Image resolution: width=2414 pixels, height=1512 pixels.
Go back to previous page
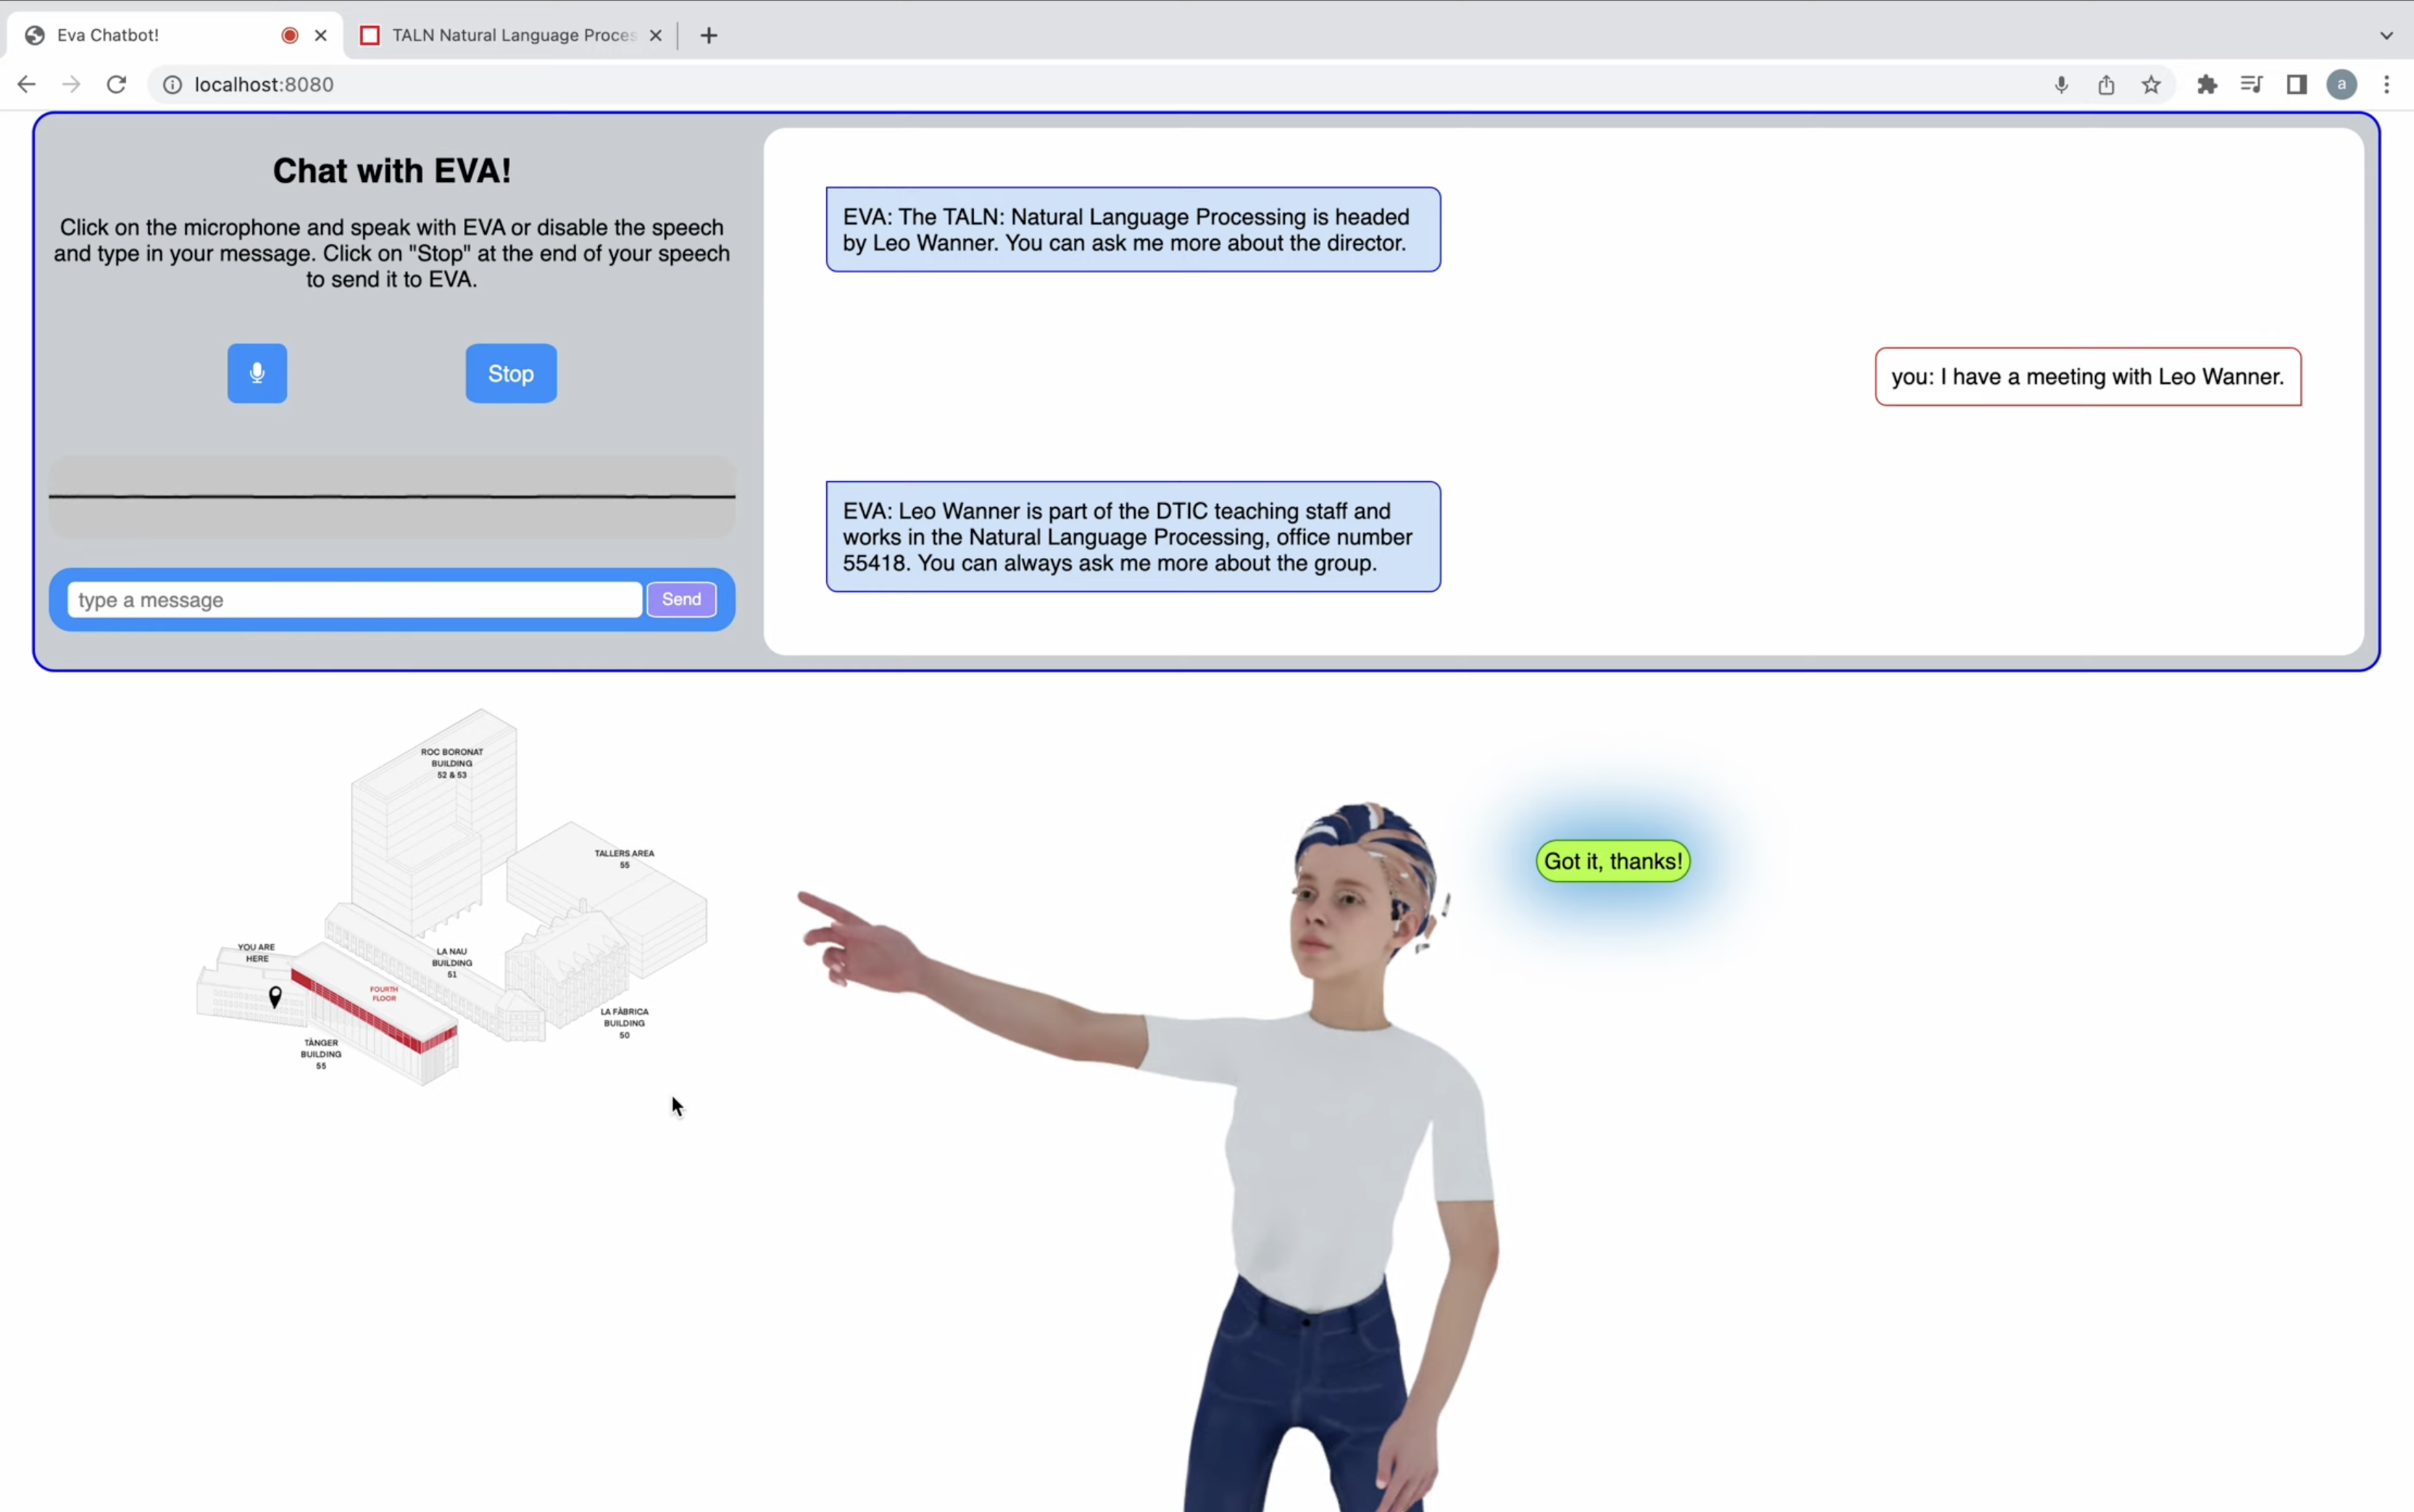pyautogui.click(x=27, y=85)
